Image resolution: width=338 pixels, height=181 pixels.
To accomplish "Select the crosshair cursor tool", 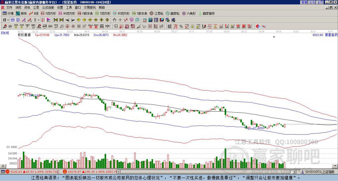I will [x=120, y=20].
